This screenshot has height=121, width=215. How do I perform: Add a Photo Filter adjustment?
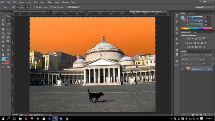198,43
